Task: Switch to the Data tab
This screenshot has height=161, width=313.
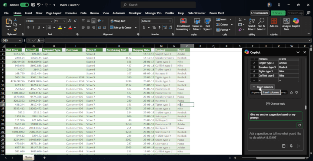Action: coord(83,13)
